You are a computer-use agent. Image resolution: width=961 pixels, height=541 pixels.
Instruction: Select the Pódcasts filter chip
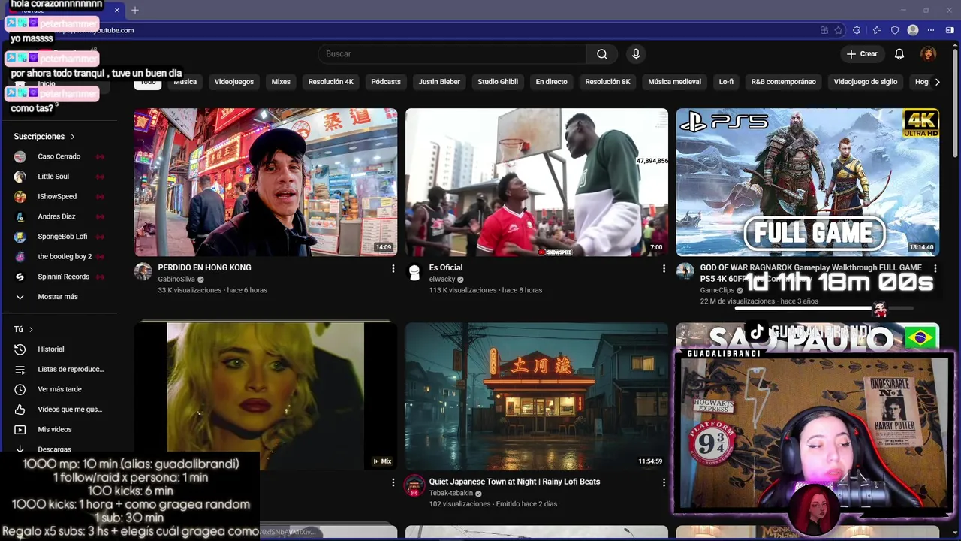tap(386, 82)
